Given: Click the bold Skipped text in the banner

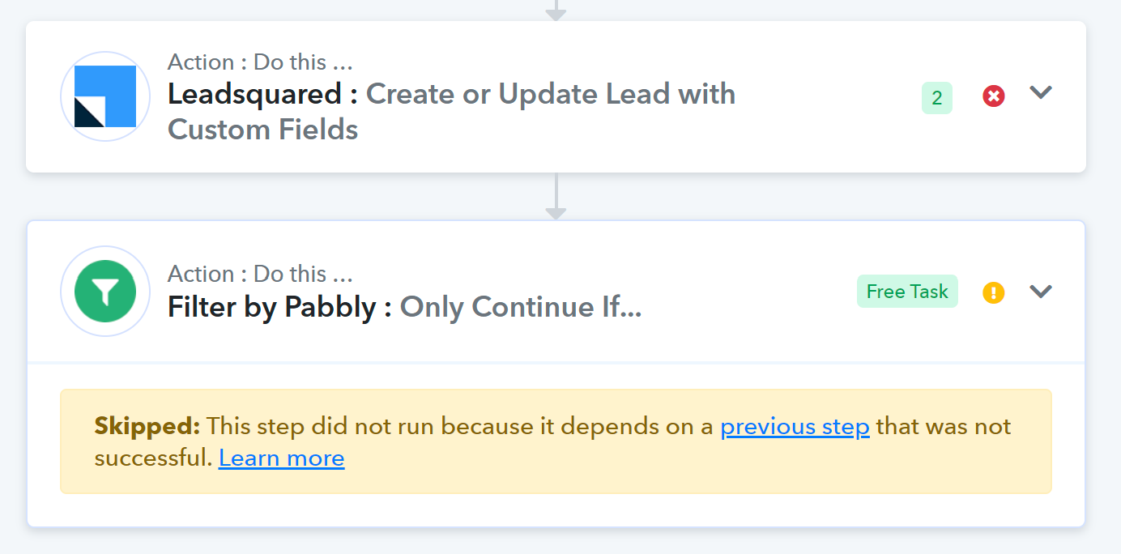Looking at the screenshot, I should [x=147, y=426].
